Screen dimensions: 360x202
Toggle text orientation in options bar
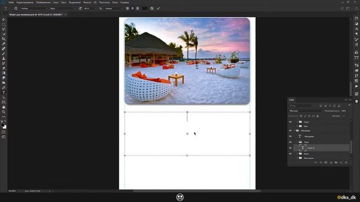16,8
